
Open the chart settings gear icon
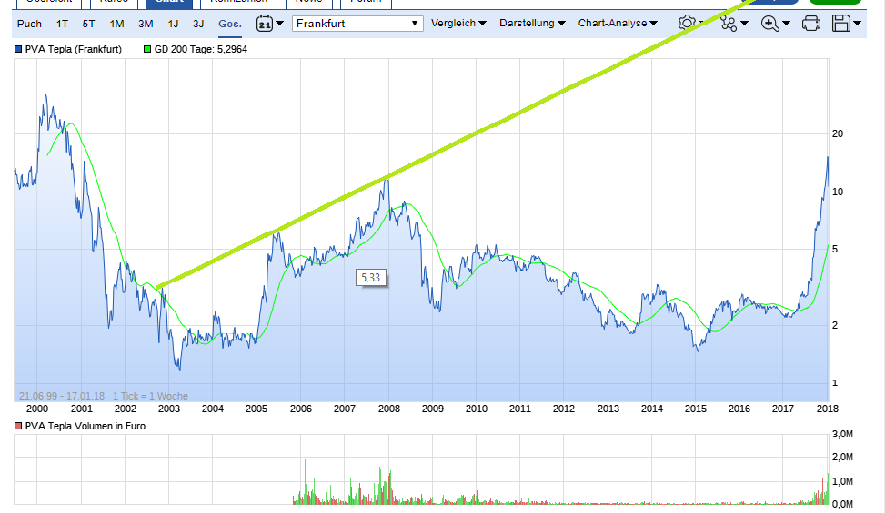pos(687,23)
